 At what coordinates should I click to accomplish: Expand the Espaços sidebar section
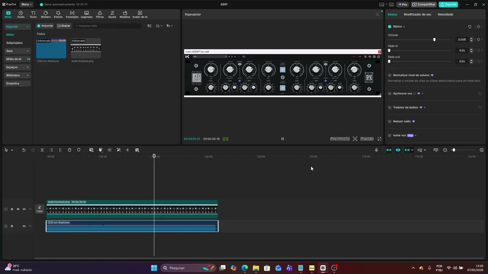(18, 67)
